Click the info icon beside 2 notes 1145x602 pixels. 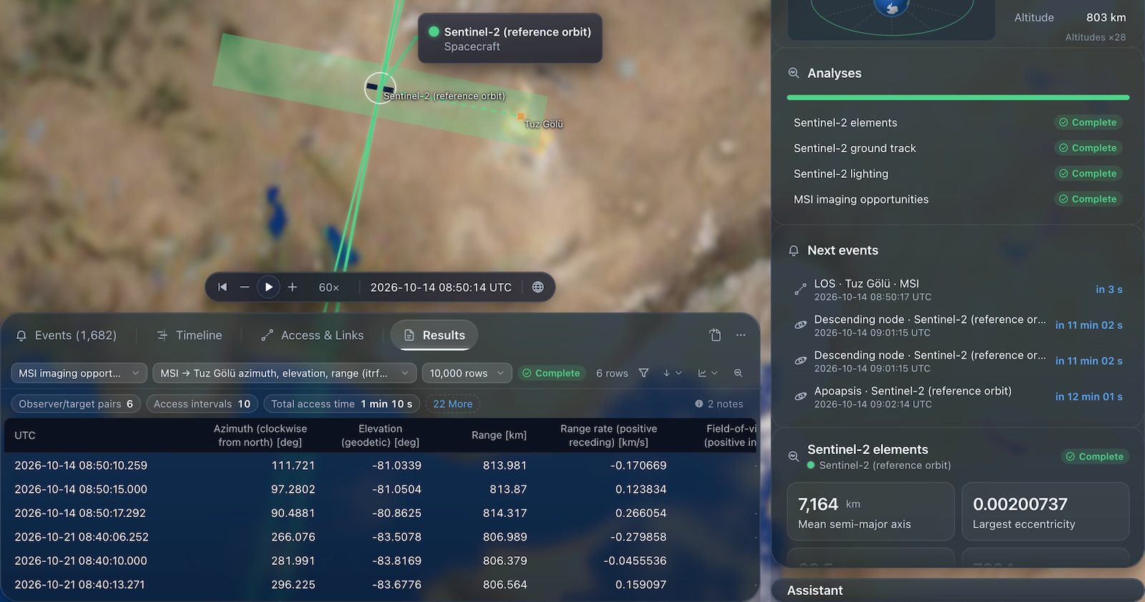pos(699,404)
